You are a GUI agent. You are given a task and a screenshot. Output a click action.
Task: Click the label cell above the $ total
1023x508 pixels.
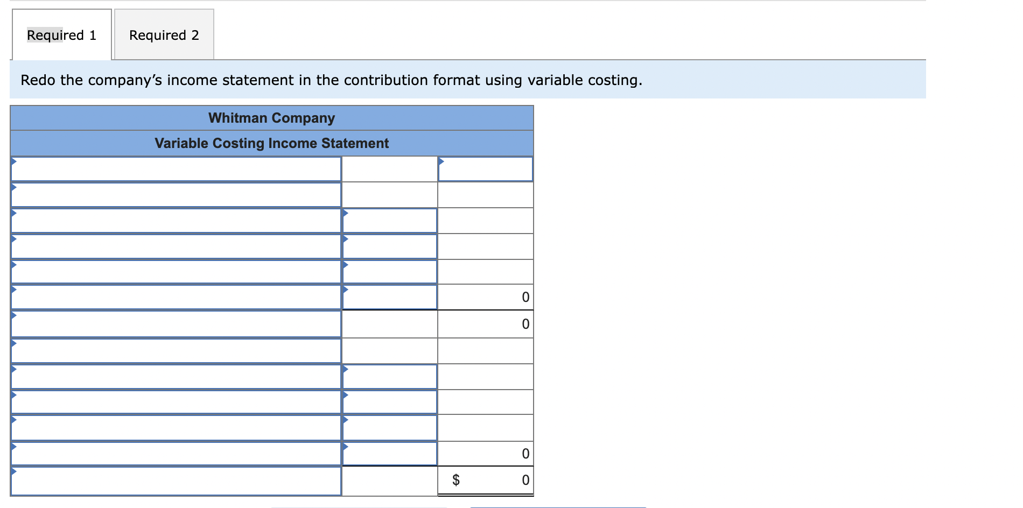click(x=175, y=453)
